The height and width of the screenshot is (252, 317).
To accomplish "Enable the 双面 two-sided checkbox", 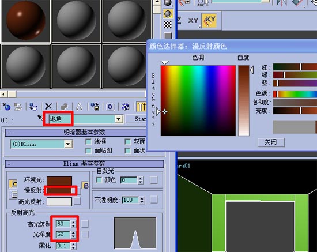I will pyautogui.click(x=127, y=142).
